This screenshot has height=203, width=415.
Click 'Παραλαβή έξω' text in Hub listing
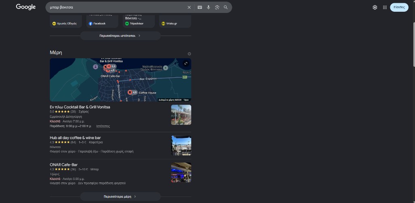pyautogui.click(x=88, y=152)
